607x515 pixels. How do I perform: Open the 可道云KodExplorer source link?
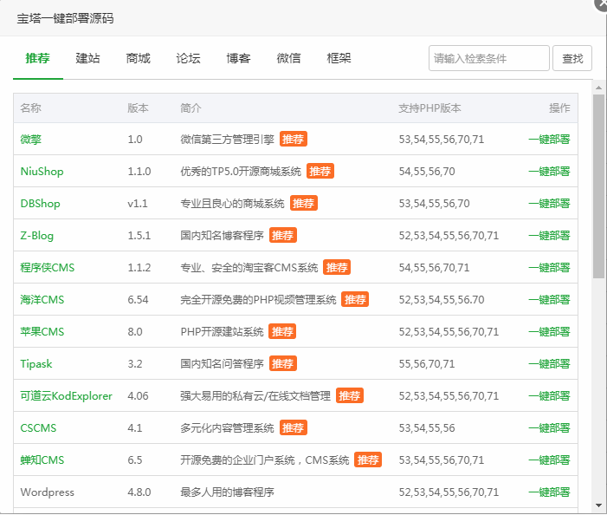click(66, 396)
